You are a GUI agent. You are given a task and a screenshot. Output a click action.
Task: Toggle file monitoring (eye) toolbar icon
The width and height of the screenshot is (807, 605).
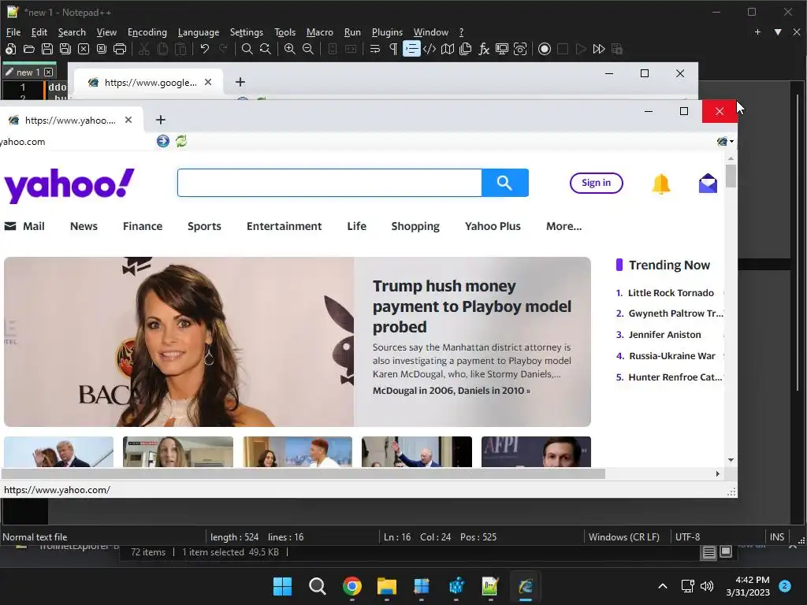tap(520, 49)
